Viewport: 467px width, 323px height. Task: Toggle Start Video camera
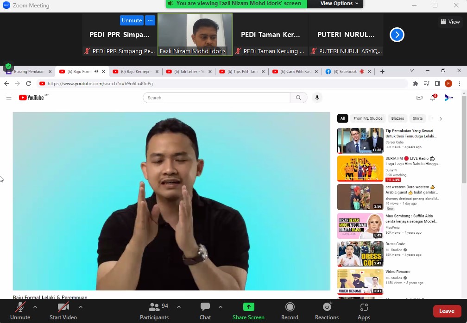click(x=63, y=311)
